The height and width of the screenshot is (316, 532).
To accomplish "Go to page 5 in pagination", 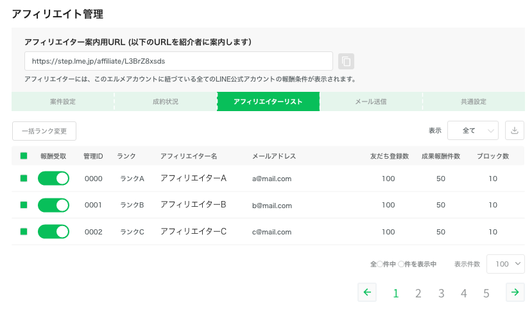I will pyautogui.click(x=486, y=294).
